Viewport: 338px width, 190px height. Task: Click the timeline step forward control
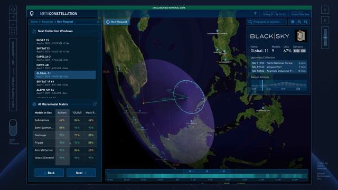tap(222, 171)
